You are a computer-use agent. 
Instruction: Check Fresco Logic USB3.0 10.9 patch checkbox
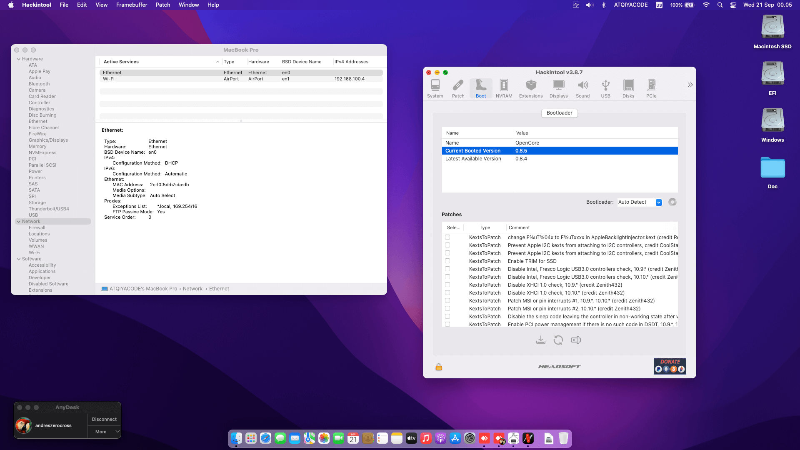click(447, 269)
